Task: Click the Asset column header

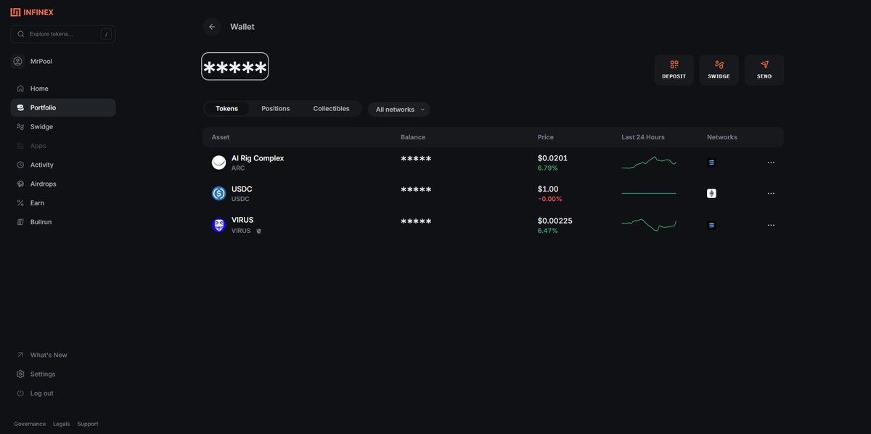Action: (221, 137)
